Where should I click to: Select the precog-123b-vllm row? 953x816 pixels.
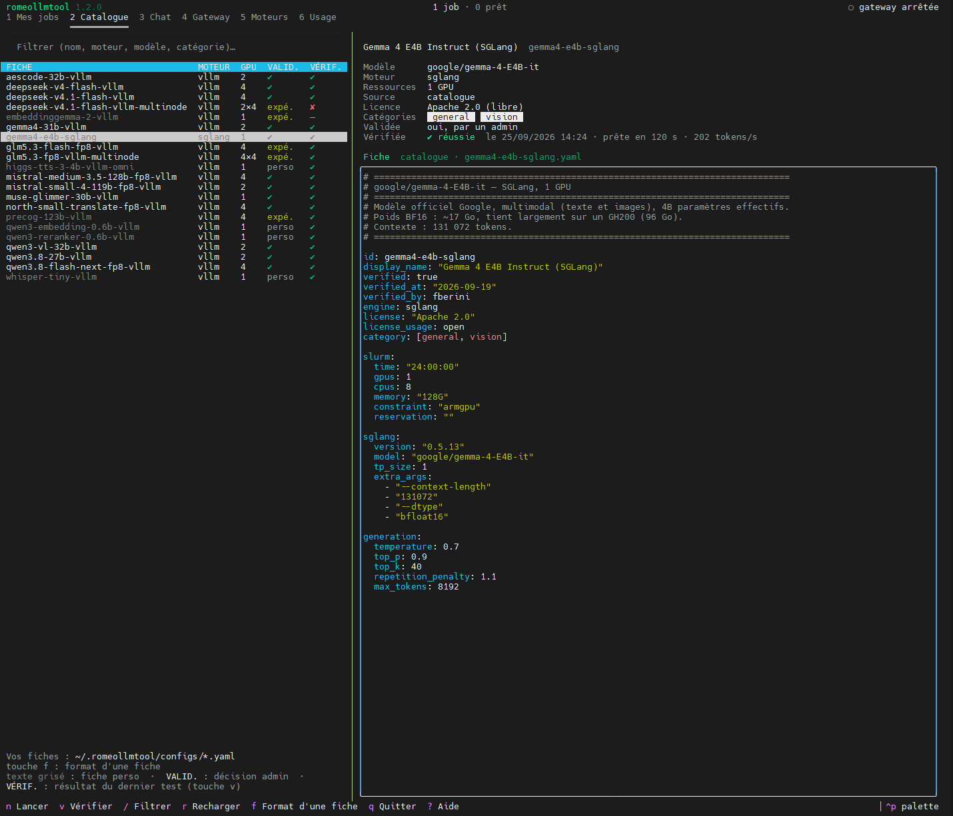pyautogui.click(x=174, y=217)
